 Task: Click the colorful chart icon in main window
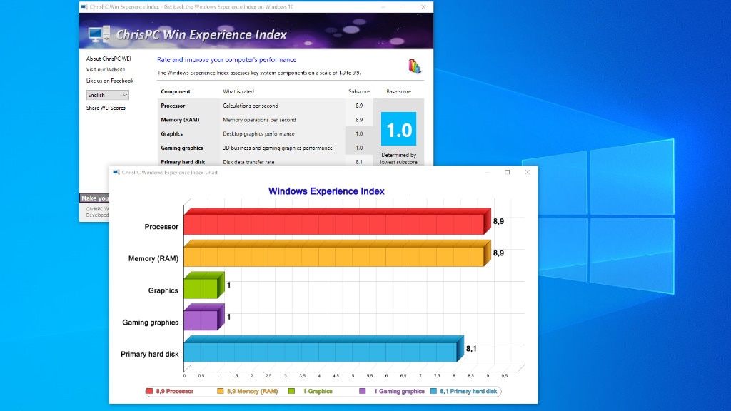(415, 66)
